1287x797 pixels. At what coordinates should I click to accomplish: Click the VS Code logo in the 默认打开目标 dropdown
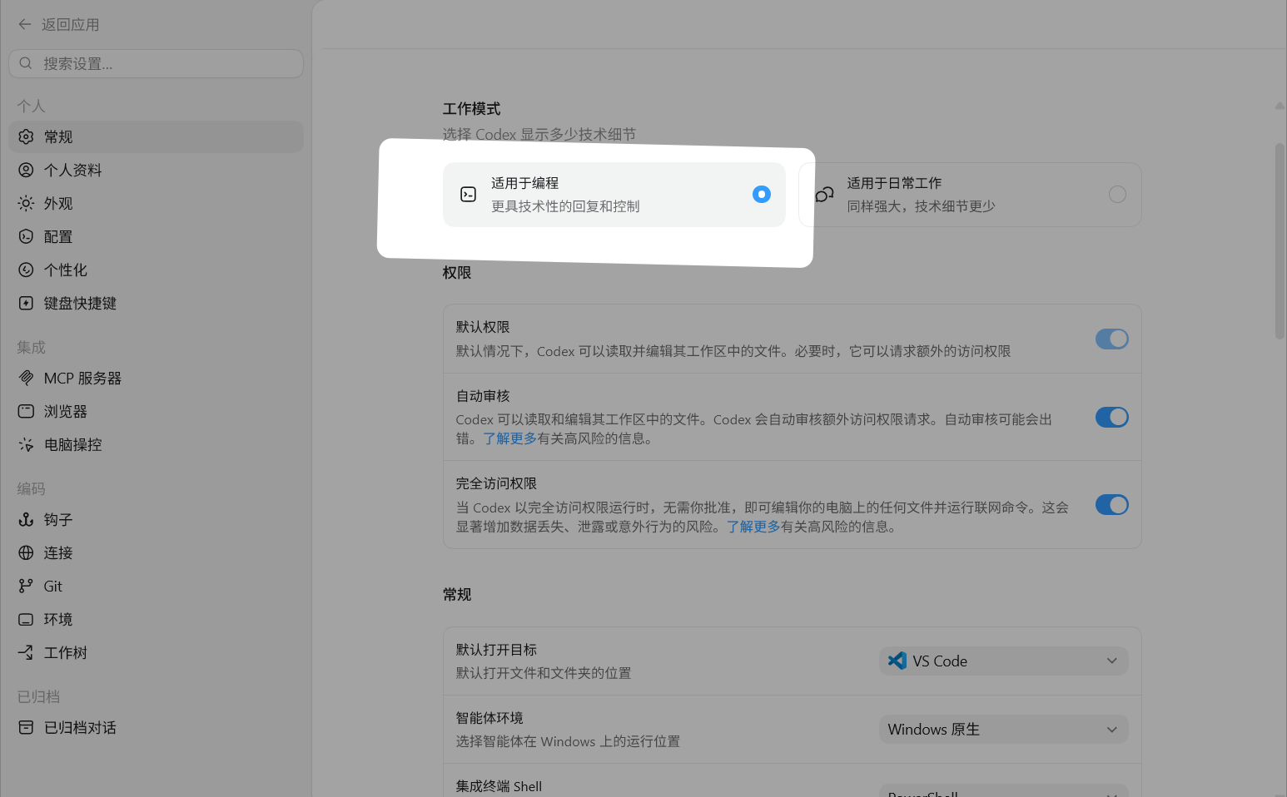897,661
